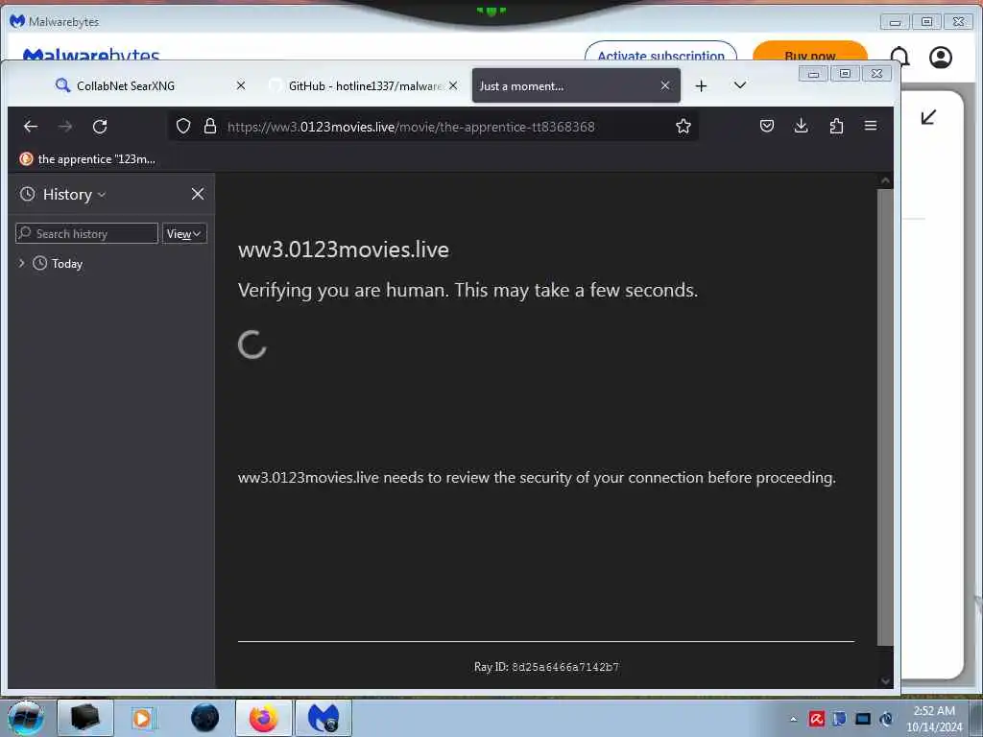Click the Malwarebytes title bar logo
This screenshot has height=737, width=983.
[x=17, y=21]
